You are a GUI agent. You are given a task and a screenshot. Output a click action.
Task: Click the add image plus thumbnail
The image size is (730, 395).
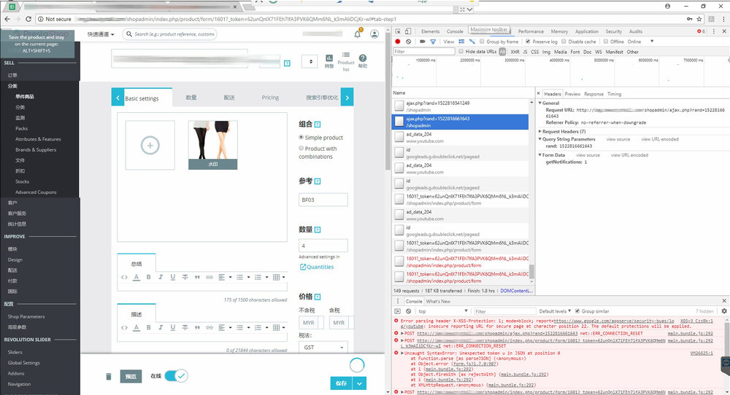150,146
